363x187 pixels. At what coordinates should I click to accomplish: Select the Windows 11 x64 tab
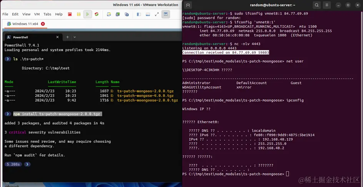click(25, 23)
